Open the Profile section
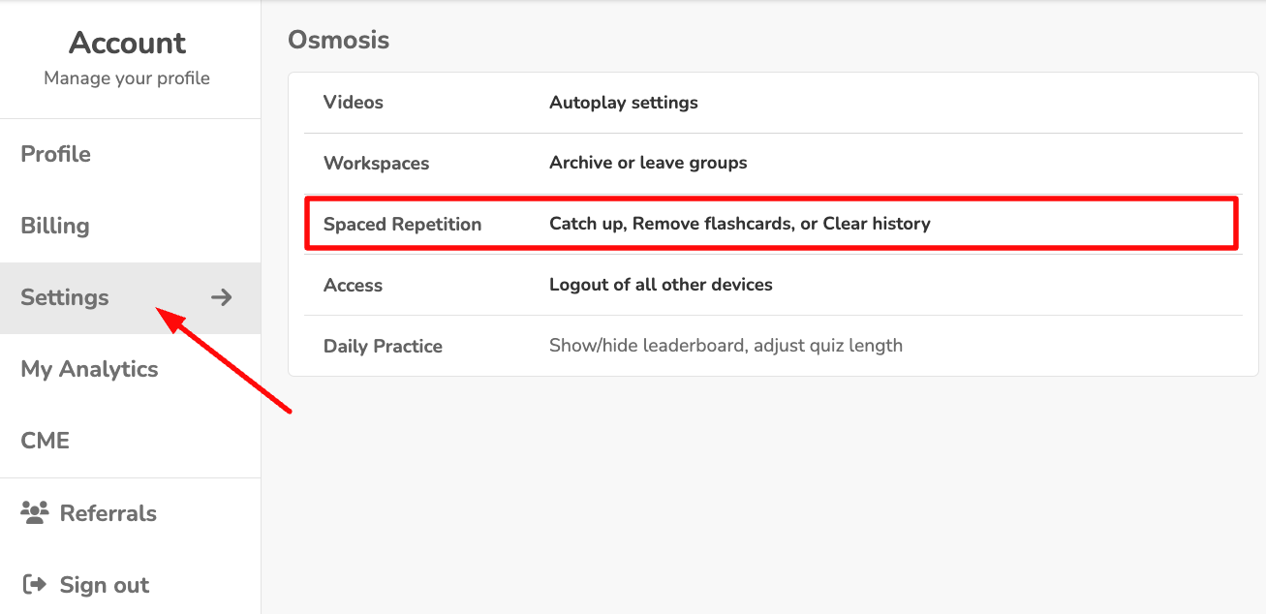 [x=56, y=154]
